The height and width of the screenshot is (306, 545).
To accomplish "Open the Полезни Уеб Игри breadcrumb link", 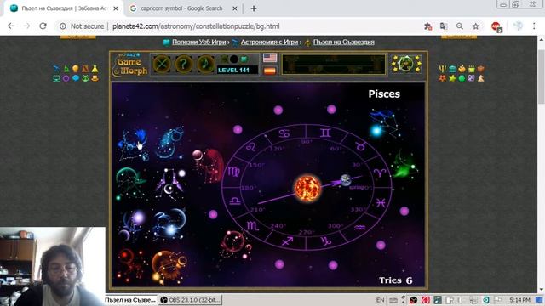I will pos(198,42).
